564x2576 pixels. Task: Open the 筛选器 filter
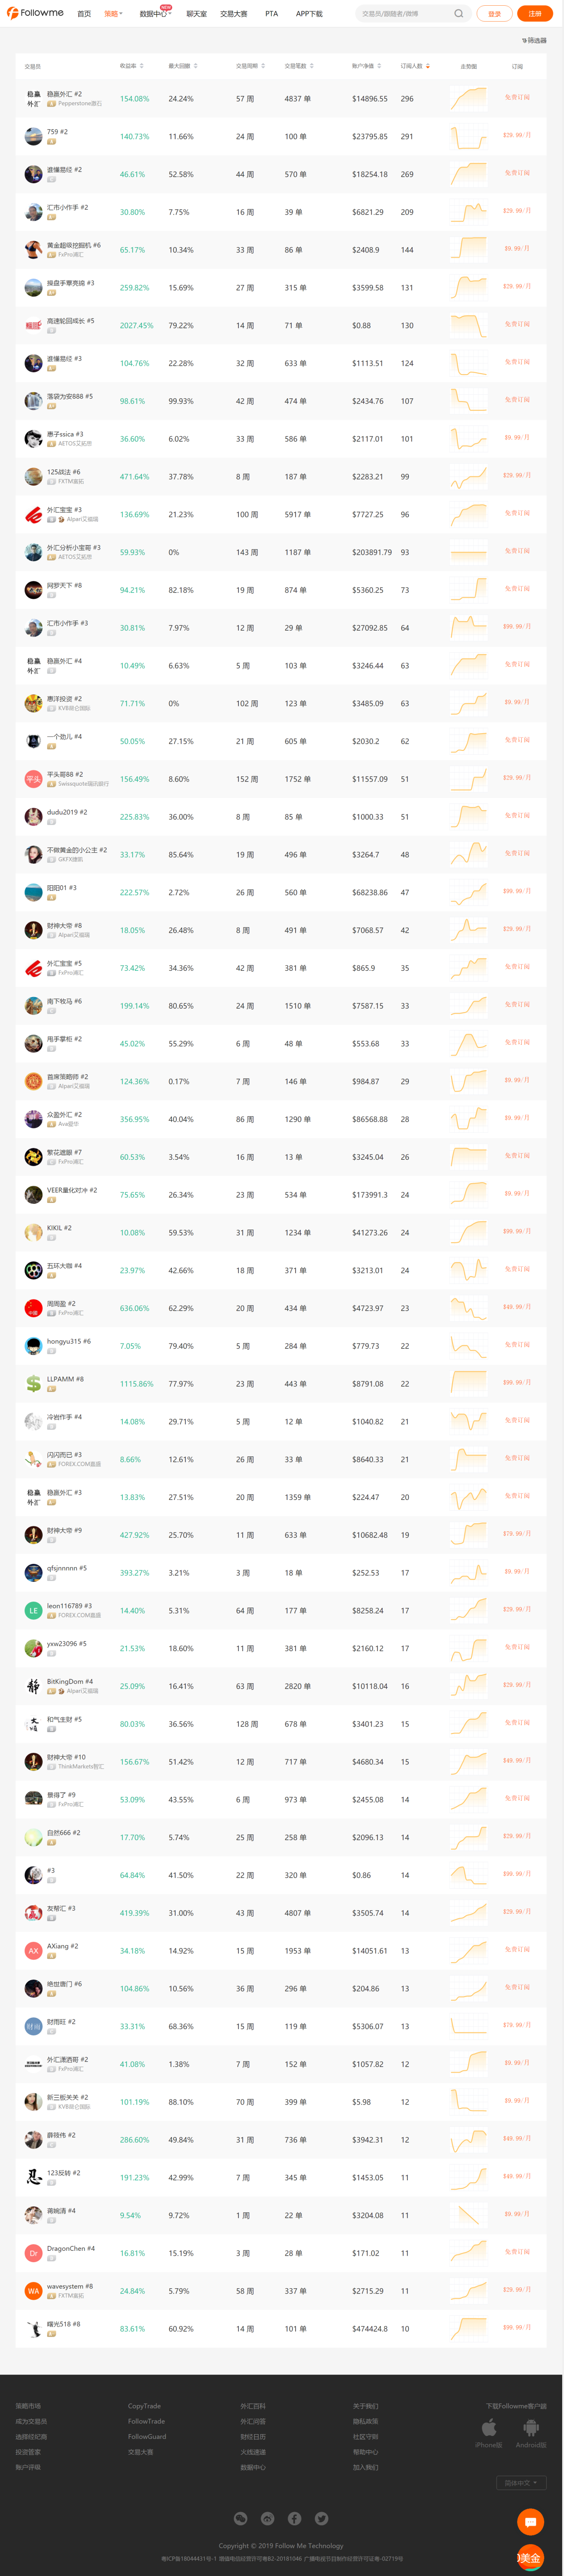[534, 41]
